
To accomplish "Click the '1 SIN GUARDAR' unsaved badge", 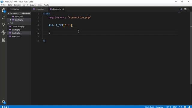I will tap(25, 13).
